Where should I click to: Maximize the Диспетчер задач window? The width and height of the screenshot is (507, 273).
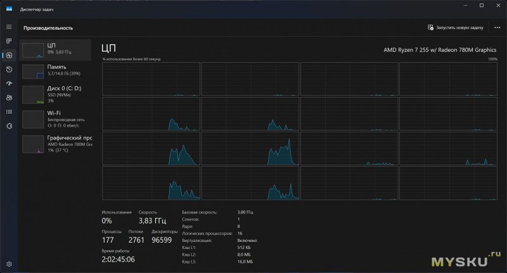click(x=482, y=6)
